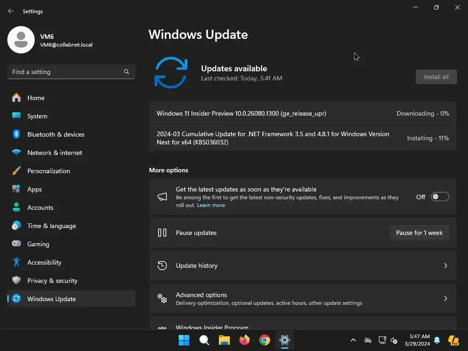Open Windows Insider Program entry

303,323
